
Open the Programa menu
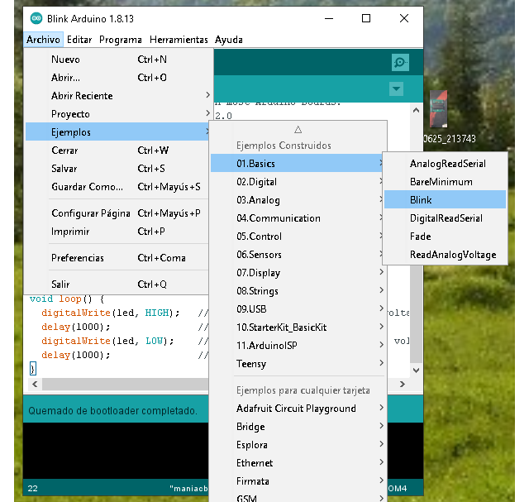tap(121, 40)
